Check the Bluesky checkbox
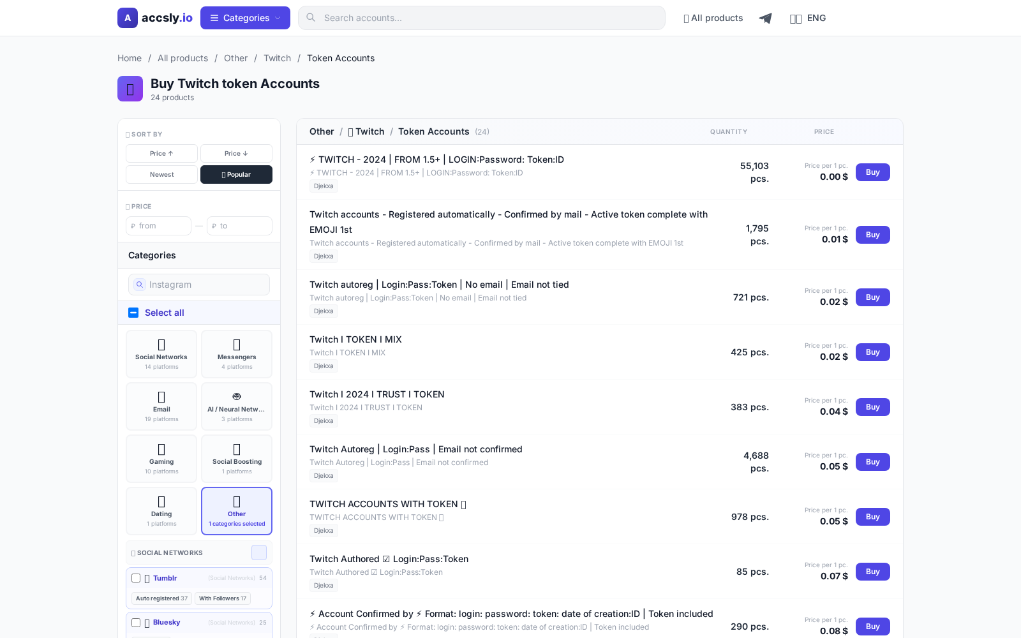Screen dimensions: 1021x638 136,623
